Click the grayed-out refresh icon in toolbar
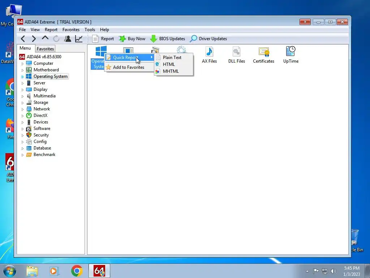 click(56, 39)
